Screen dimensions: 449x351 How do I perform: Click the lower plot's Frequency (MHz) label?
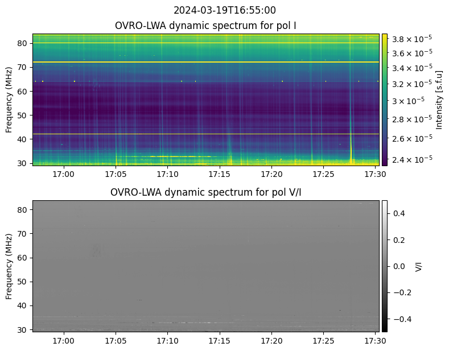[x=10, y=266]
